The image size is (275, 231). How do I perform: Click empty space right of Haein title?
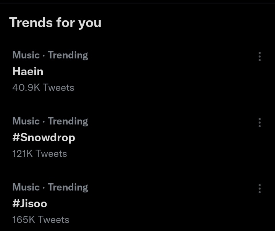click(149, 71)
